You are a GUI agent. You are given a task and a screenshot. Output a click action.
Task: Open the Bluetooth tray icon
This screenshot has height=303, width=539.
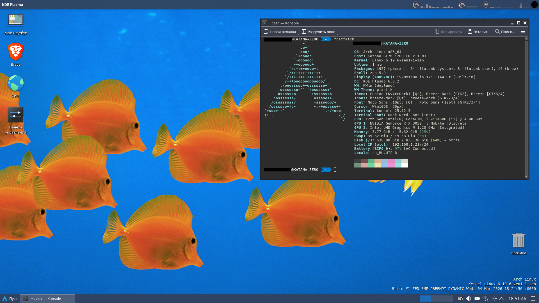pos(494,299)
